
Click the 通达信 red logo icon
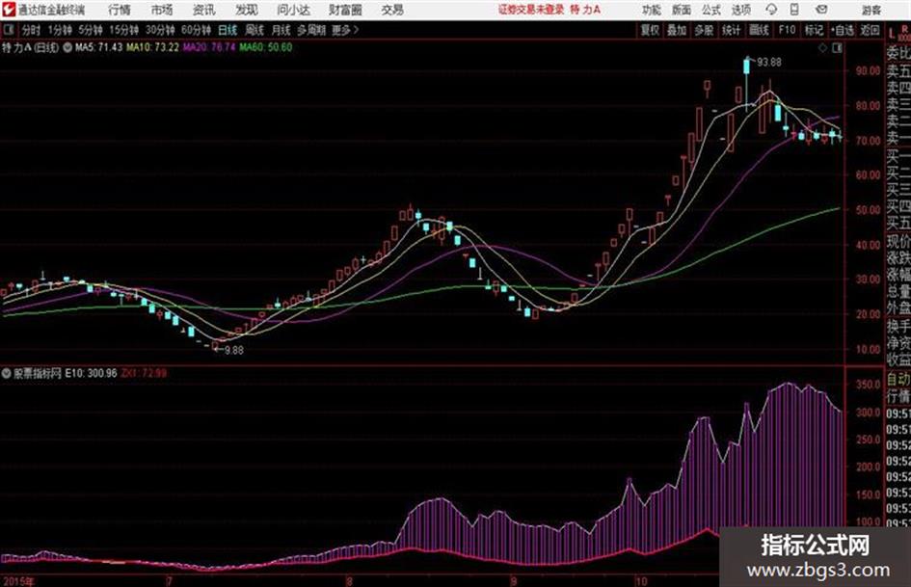[x=8, y=10]
